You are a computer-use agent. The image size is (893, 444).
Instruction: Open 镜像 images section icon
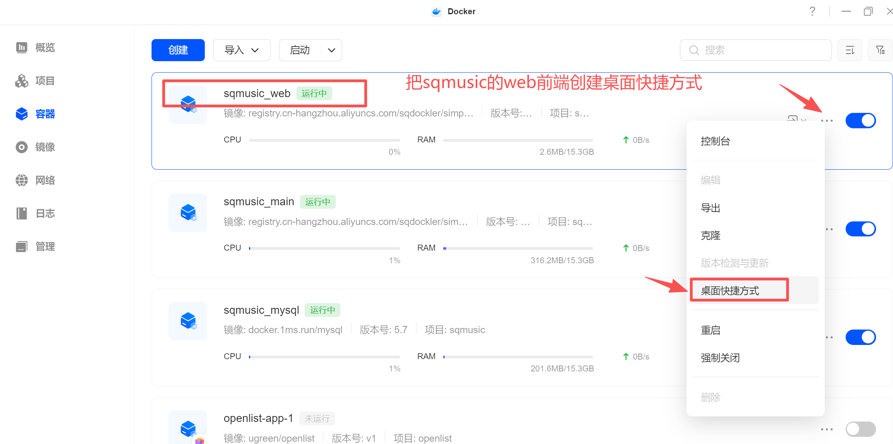(22, 147)
